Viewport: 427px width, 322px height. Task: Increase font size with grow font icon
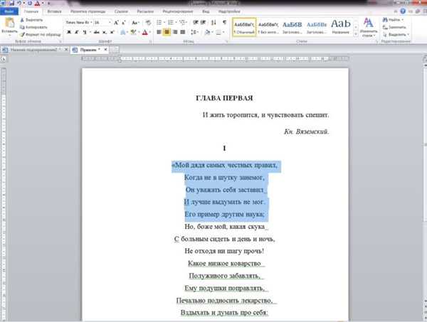click(x=116, y=23)
